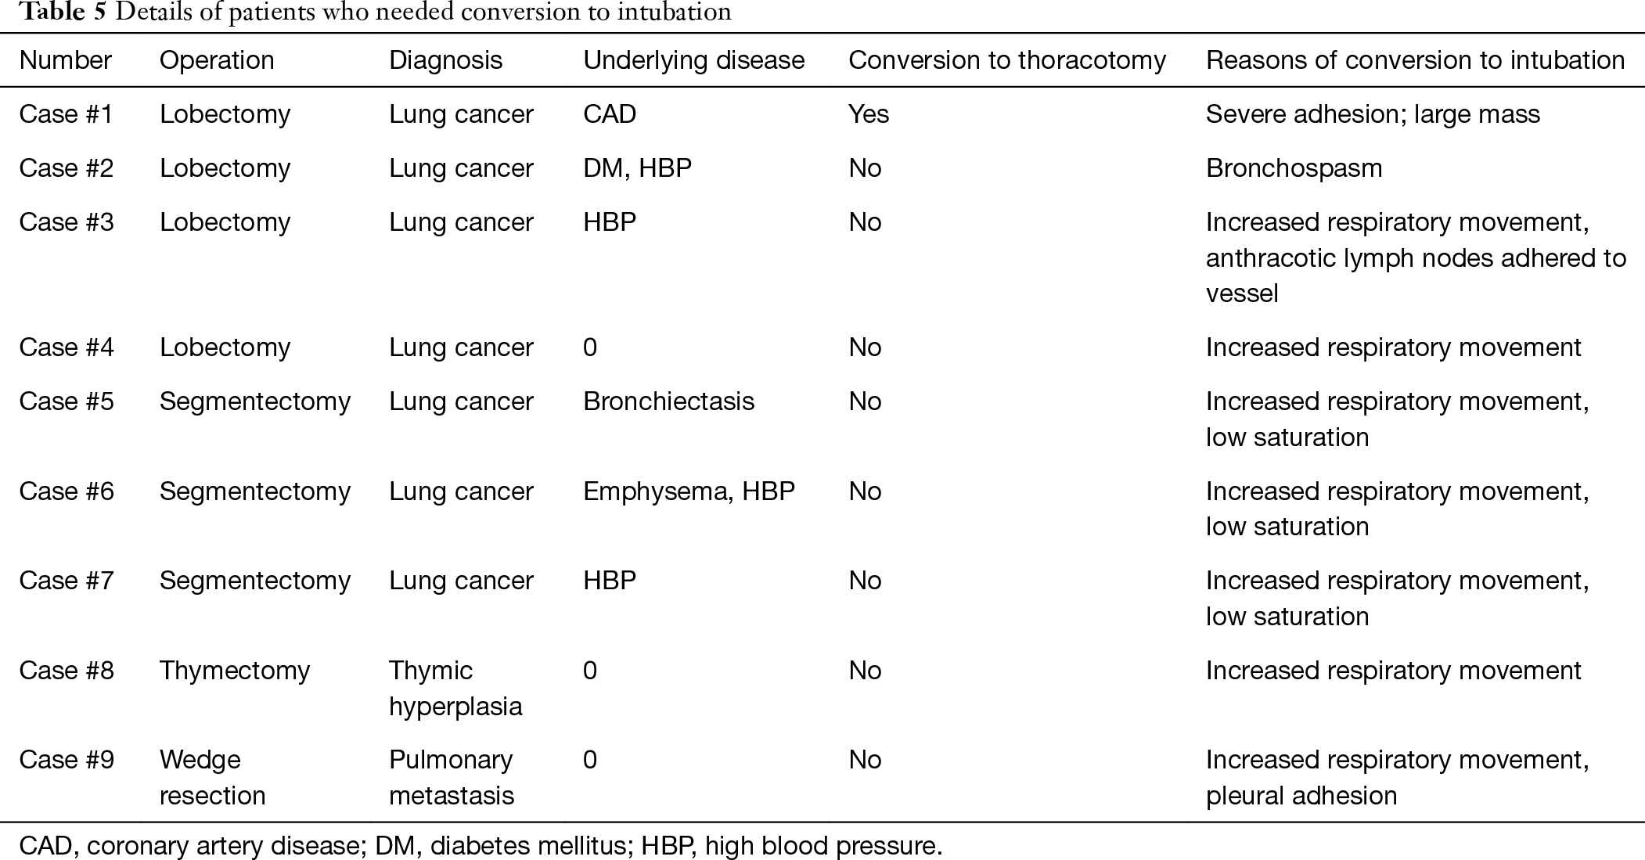Click the Bronchospasm reason cell
The height and width of the screenshot is (860, 1645).
click(x=1294, y=168)
